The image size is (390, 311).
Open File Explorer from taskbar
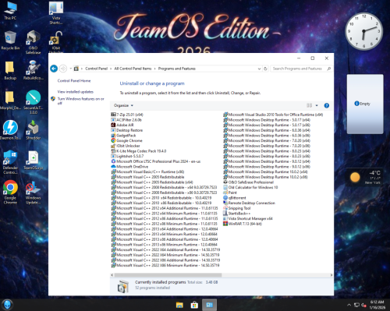[x=179, y=305]
